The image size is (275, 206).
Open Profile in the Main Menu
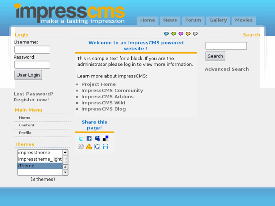pyautogui.click(x=25, y=133)
